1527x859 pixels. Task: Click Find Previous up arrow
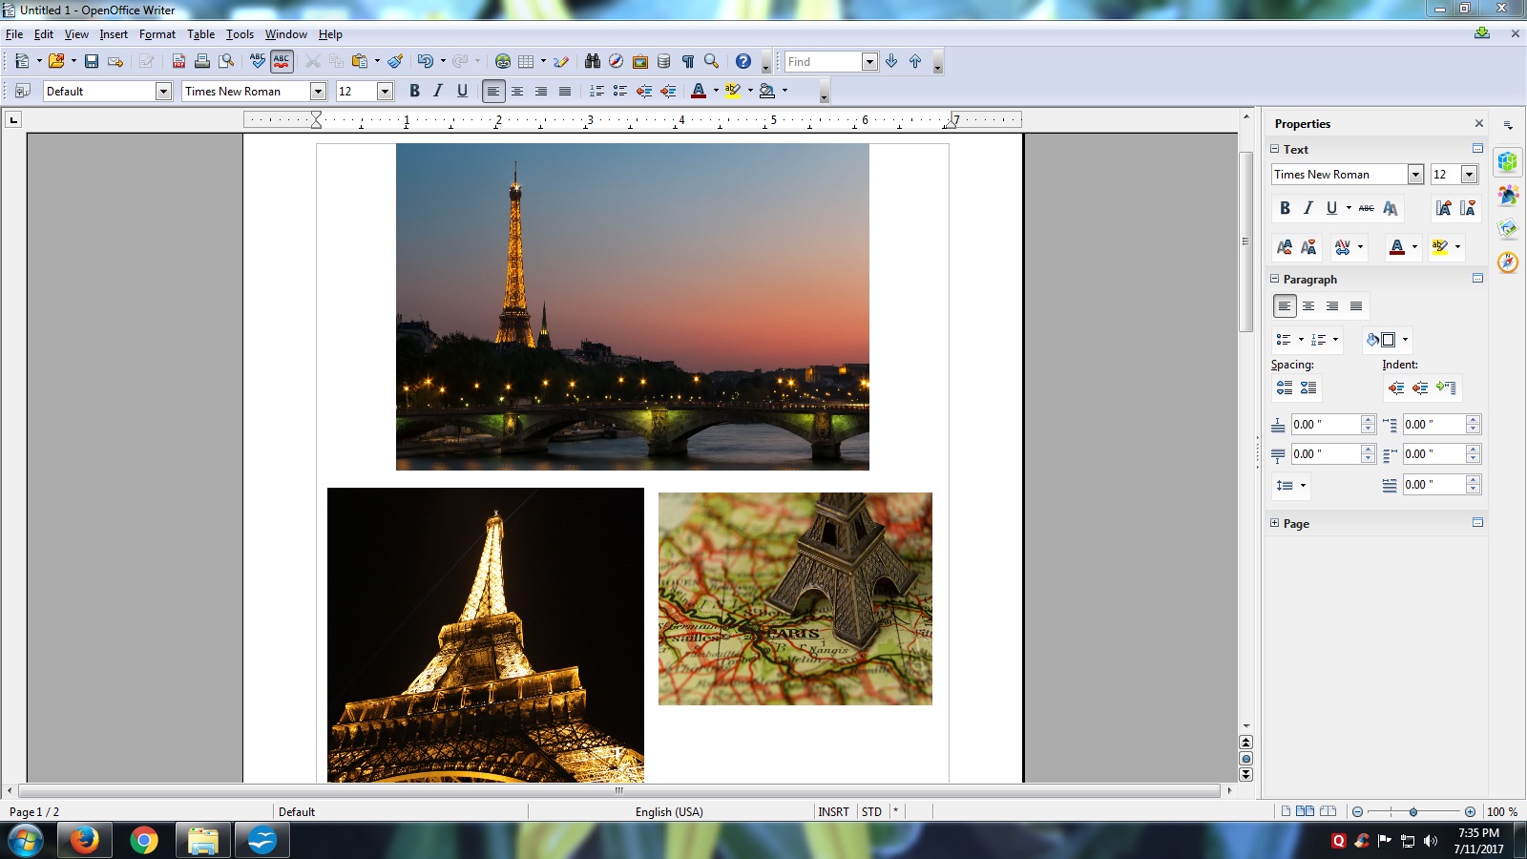tap(915, 61)
